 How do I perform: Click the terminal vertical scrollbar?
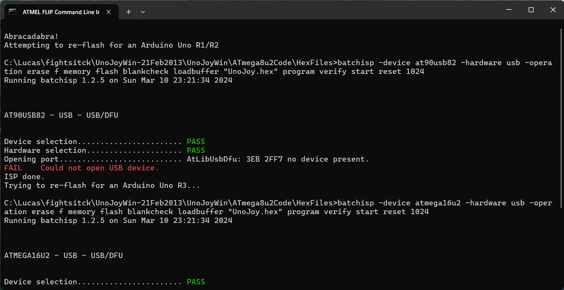point(562,118)
